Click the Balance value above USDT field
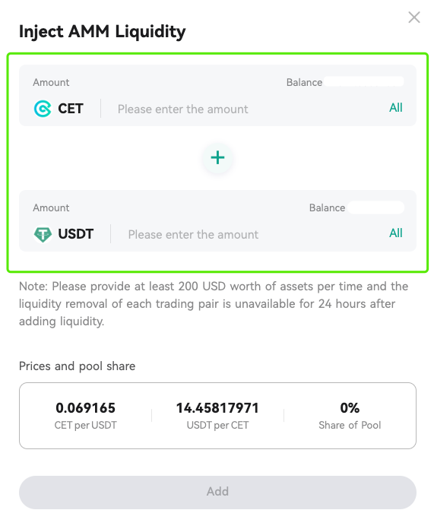The width and height of the screenshot is (434, 529). (375, 207)
